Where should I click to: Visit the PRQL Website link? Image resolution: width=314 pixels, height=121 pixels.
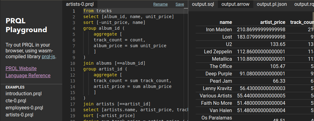(x=21, y=68)
